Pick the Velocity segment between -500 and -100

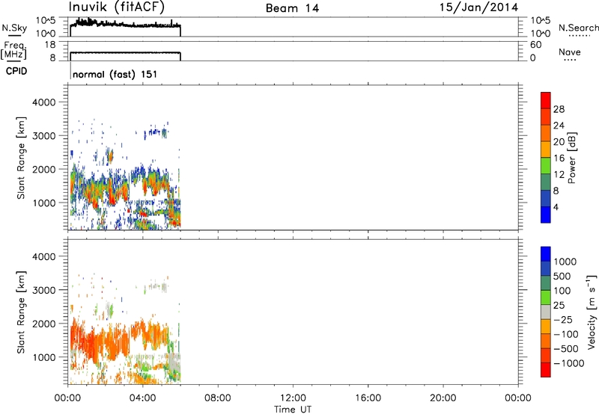pos(546,342)
